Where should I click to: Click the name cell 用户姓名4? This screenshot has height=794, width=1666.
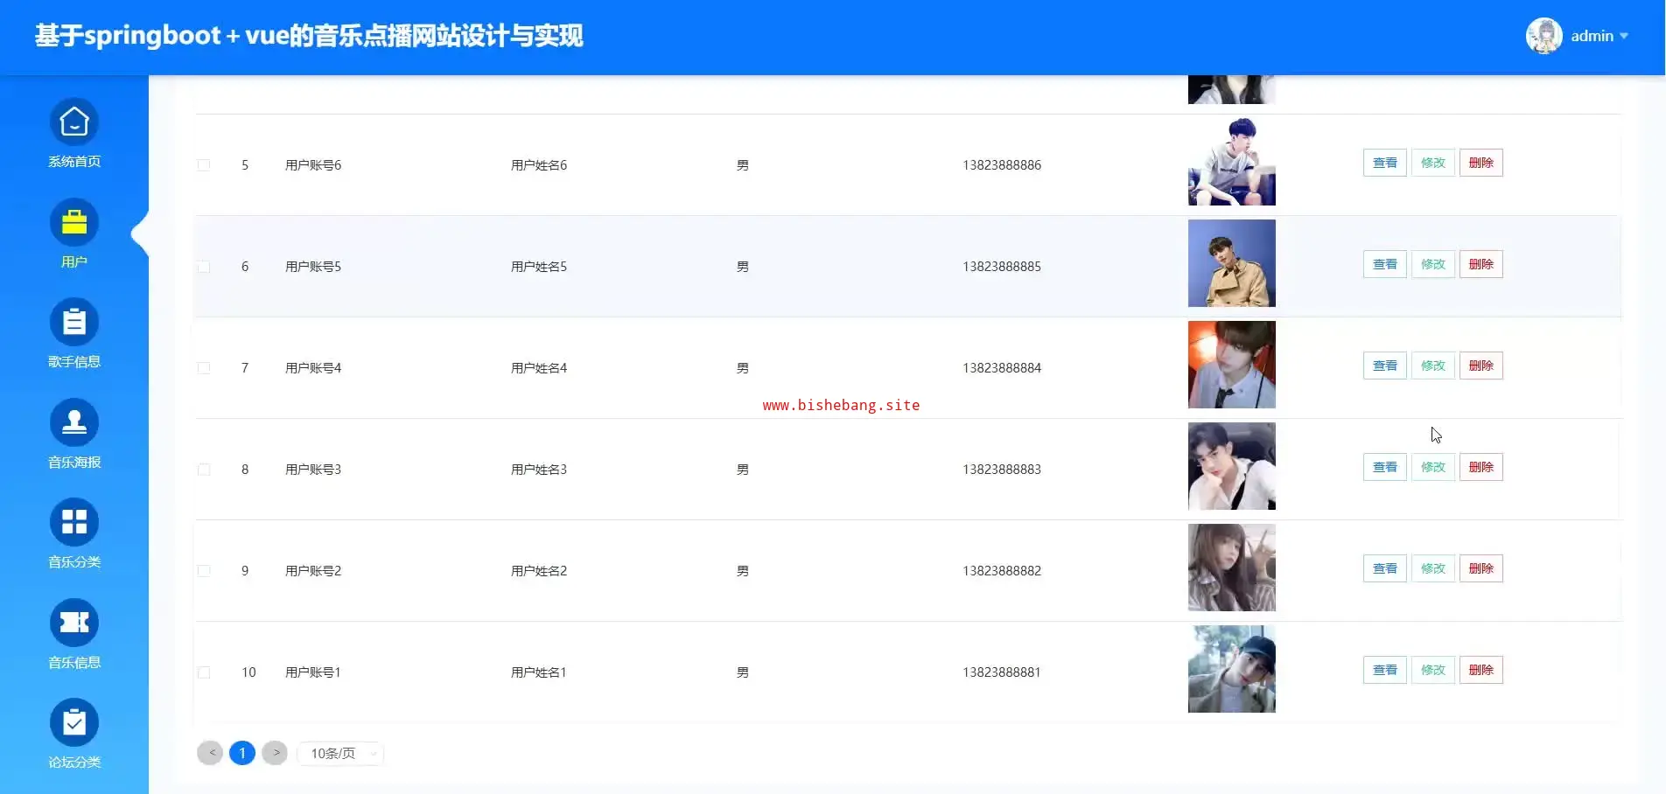[x=539, y=368]
